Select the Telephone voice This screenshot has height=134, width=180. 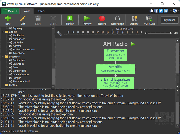click(19, 53)
